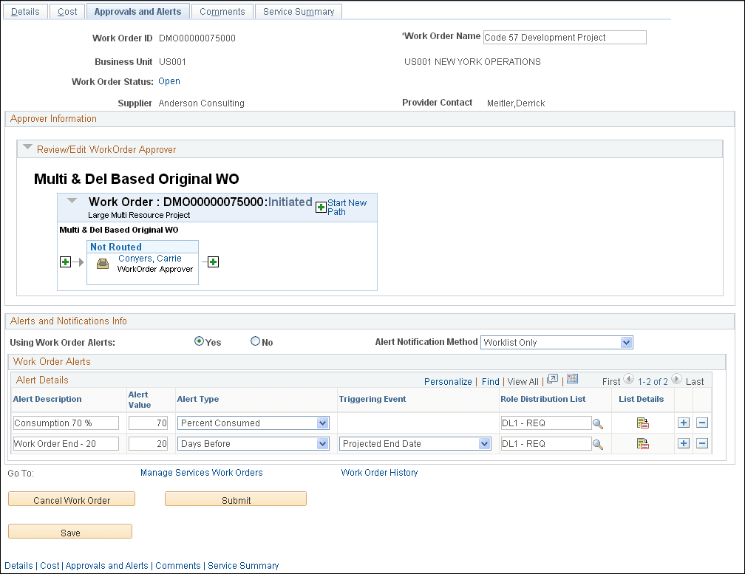Open the Percent Consumed alert type dropdown
The height and width of the screenshot is (574, 745).
coord(322,423)
